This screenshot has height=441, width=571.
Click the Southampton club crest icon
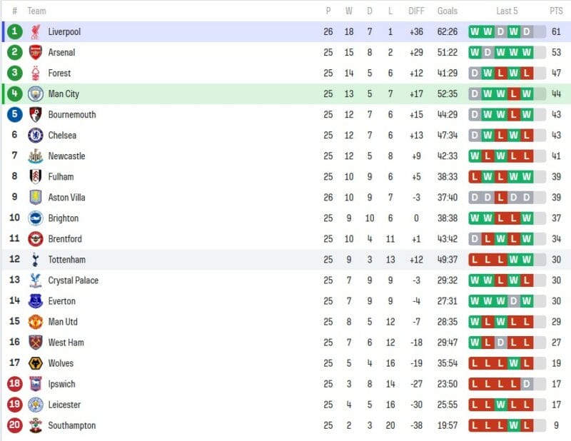click(35, 425)
